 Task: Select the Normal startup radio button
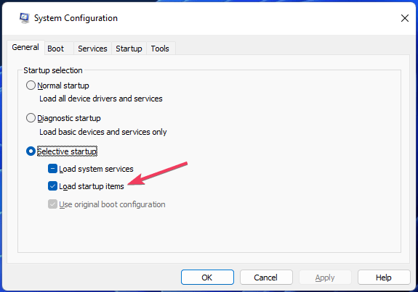point(31,85)
